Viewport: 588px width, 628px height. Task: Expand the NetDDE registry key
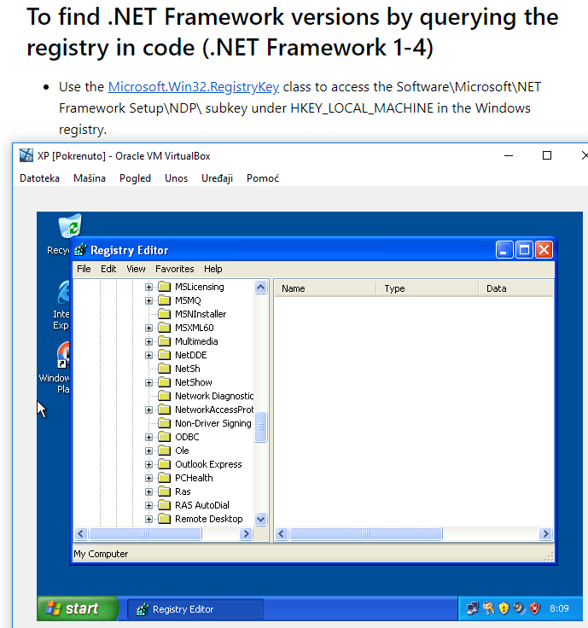(x=148, y=355)
